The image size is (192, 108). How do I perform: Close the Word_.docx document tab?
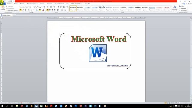[x=12, y=15]
